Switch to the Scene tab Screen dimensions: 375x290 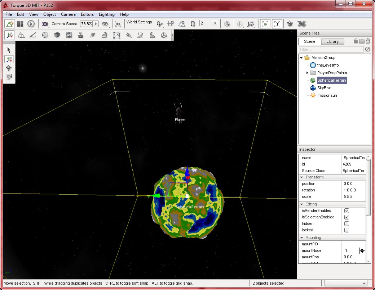click(x=309, y=41)
